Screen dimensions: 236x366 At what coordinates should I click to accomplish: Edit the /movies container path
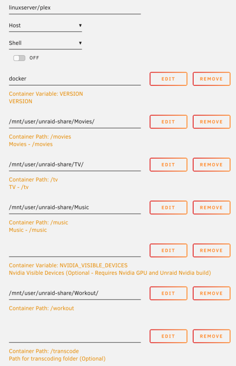pos(168,122)
